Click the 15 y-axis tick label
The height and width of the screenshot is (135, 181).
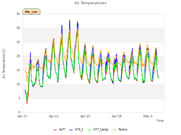18,70
